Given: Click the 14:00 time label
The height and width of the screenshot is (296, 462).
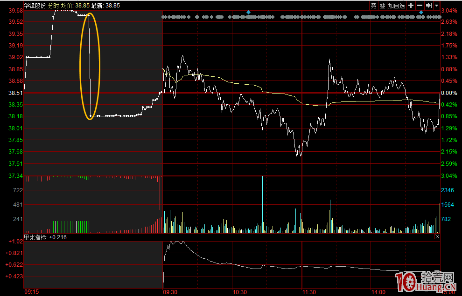Looking at the screenshot, I should (378, 292).
